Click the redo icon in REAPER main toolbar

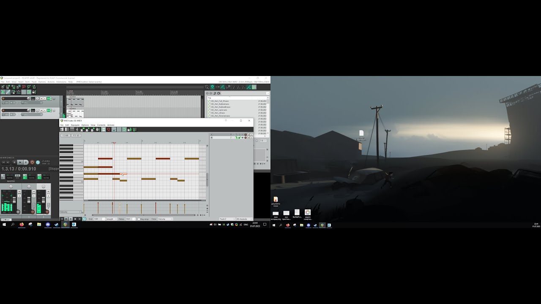[29, 87]
